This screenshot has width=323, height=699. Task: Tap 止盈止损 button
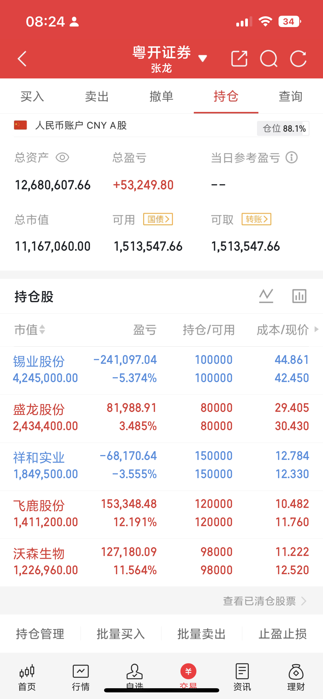(283, 634)
